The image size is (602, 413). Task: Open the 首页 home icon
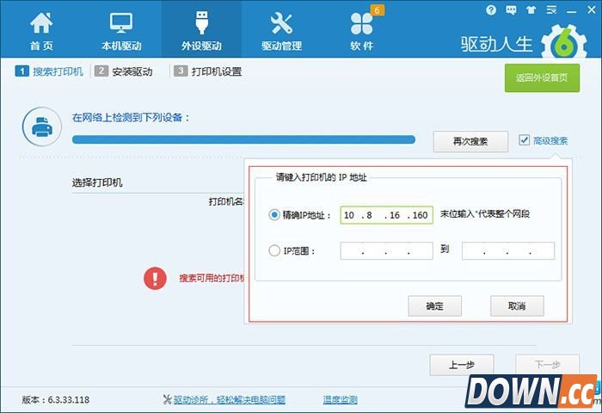(x=41, y=23)
